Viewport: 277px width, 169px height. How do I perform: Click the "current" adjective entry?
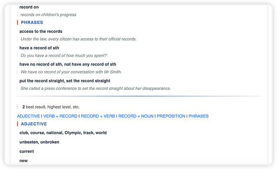click(x=26, y=151)
